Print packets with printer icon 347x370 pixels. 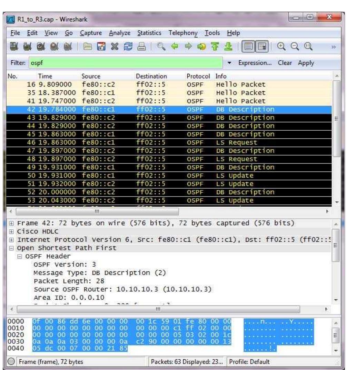point(141,47)
